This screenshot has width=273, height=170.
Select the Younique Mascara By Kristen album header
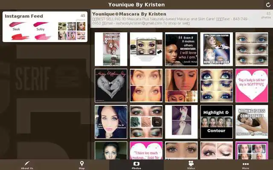click(182, 19)
